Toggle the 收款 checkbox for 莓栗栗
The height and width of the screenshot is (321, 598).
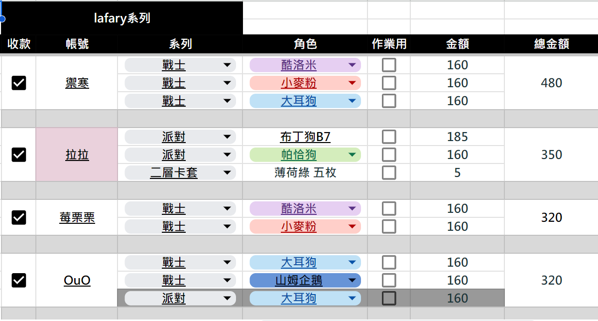point(18,217)
